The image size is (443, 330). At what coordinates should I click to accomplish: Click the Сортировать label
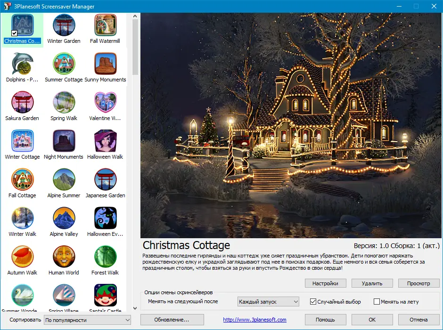(25, 320)
